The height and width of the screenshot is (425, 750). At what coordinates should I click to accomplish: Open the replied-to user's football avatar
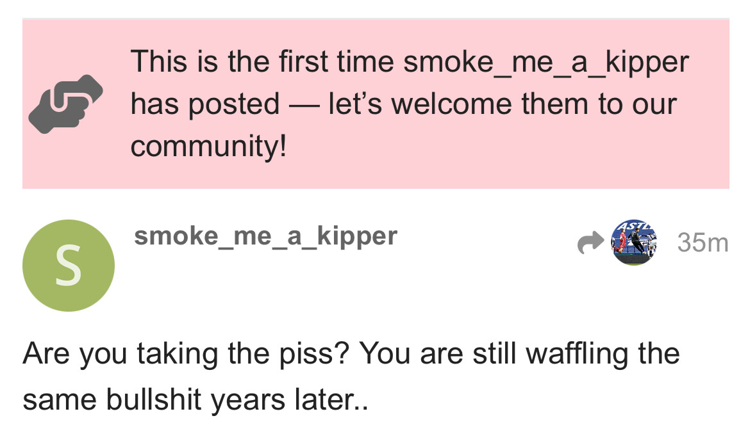(x=634, y=243)
